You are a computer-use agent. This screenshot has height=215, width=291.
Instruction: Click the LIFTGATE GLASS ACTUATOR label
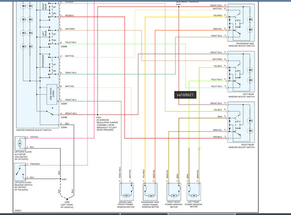(23, 156)
